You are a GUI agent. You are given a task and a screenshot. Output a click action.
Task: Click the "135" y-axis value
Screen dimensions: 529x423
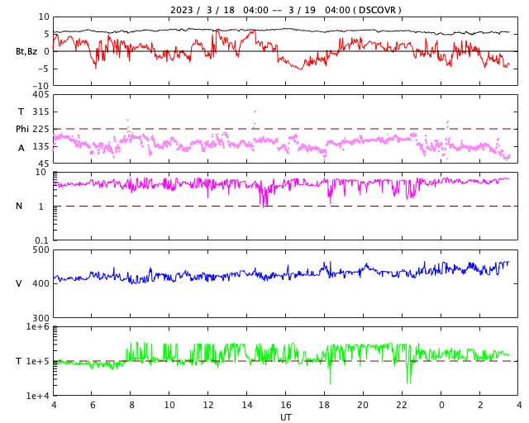pyautogui.click(x=41, y=146)
